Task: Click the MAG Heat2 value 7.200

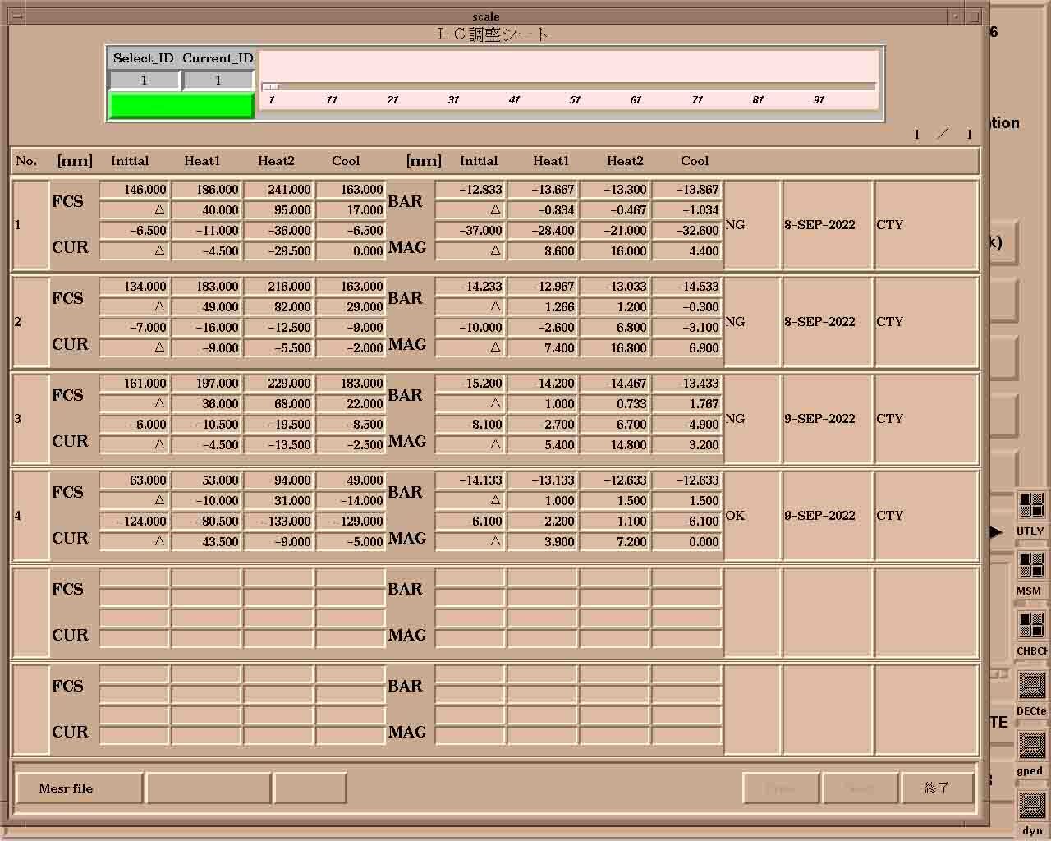Action: [614, 542]
